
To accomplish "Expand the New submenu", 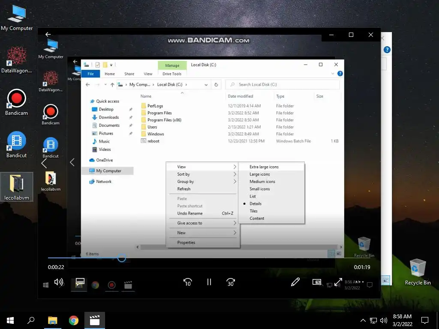I will coord(203,233).
